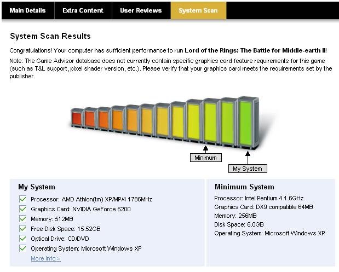This screenshot has height=272, width=339.
Task: Open the Main Details tab
Action: 28,10
